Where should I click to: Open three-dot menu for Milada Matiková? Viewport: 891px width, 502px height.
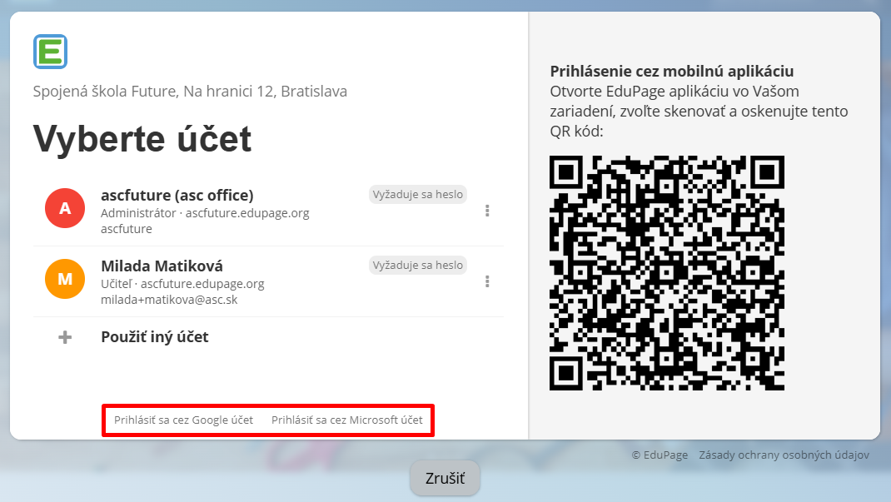pyautogui.click(x=487, y=282)
